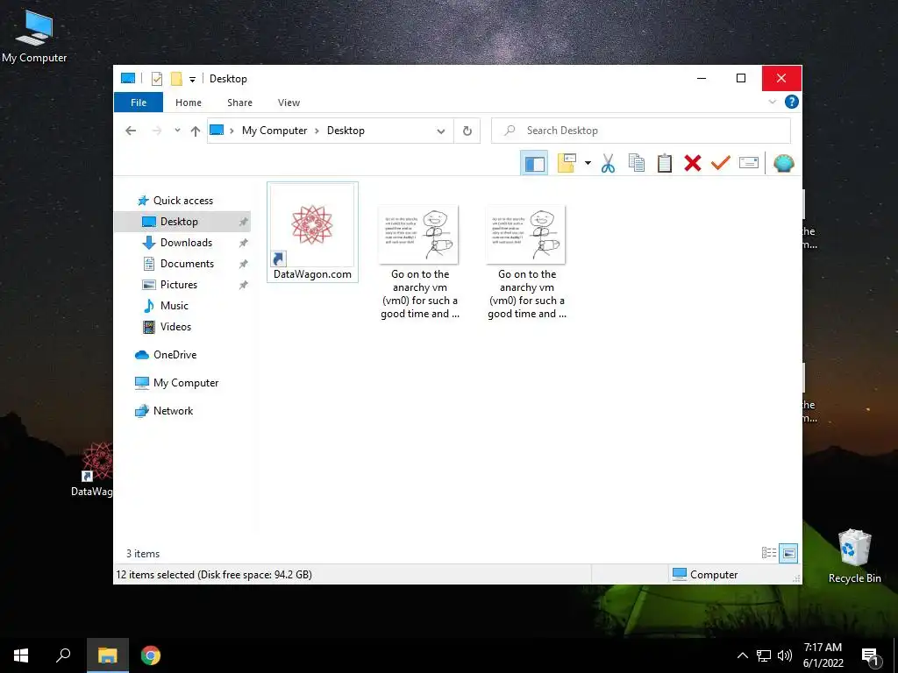Select the first anarchy vm image file
This screenshot has height=673, width=898.
(420, 262)
